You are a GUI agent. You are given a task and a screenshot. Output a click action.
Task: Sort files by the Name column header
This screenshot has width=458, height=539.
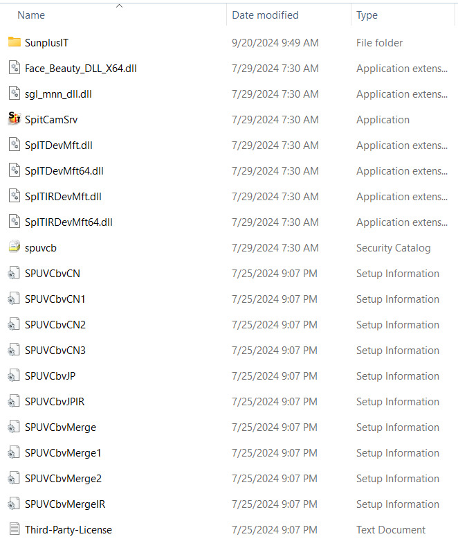[31, 15]
